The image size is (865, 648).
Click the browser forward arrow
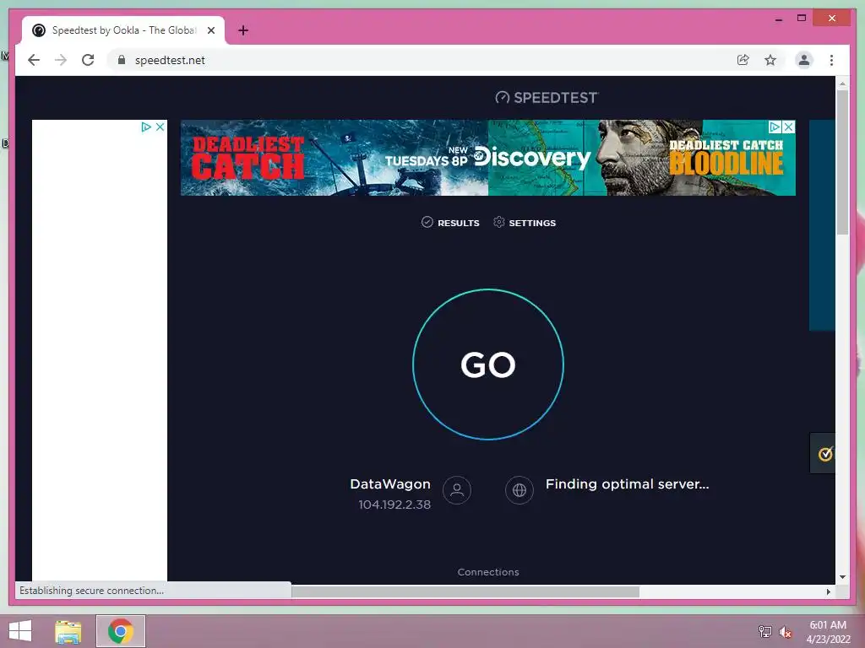pyautogui.click(x=61, y=60)
